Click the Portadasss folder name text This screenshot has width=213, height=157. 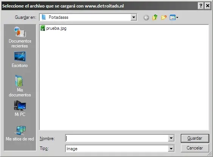(x=59, y=17)
